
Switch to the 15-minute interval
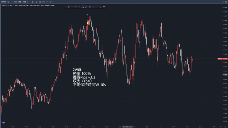point(15,2)
